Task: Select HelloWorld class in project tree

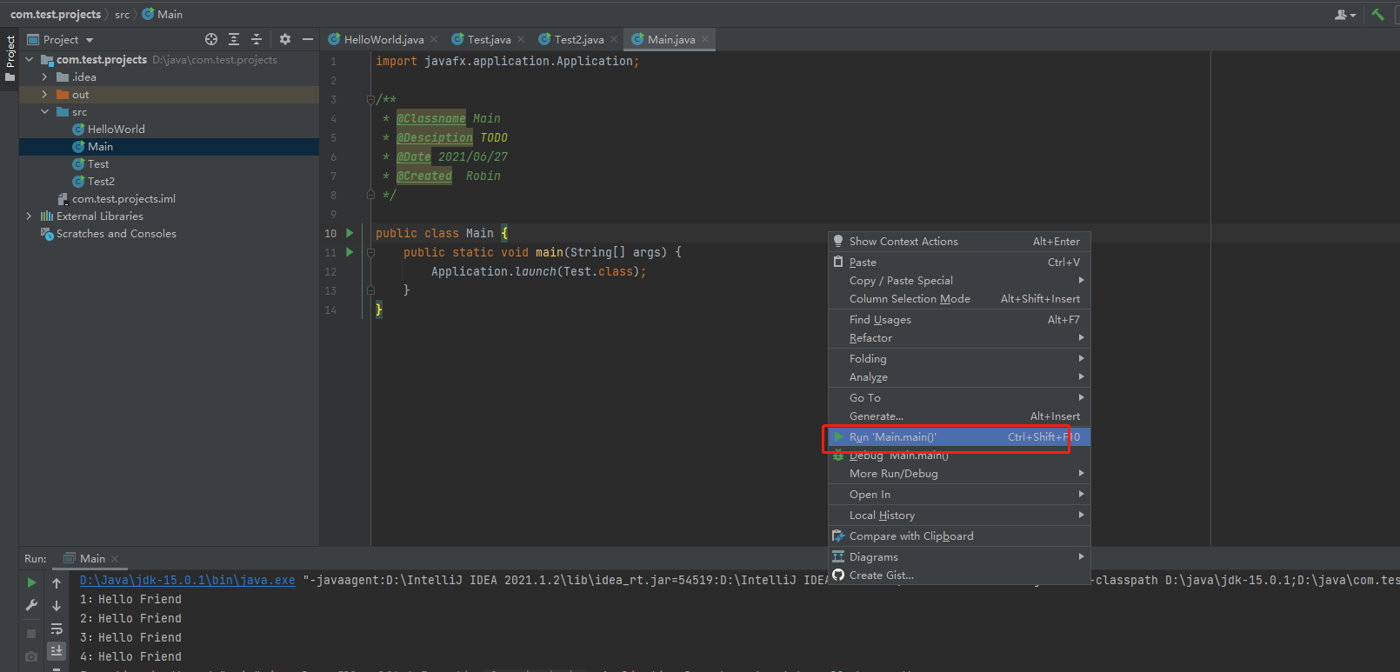Action: tap(116, 130)
